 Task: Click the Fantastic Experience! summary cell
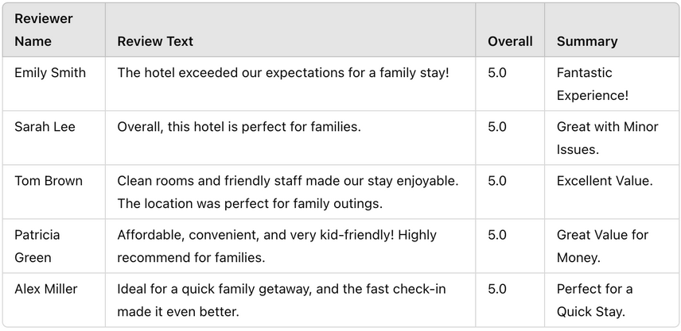coord(612,83)
